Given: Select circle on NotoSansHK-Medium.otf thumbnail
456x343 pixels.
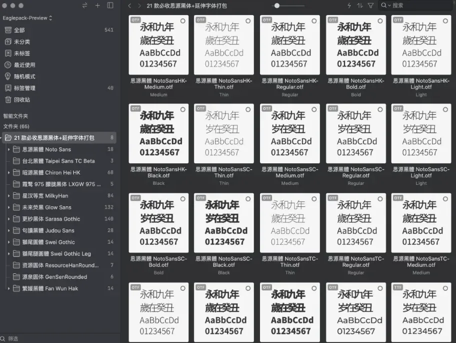Looking at the screenshot, I should [x=182, y=21].
